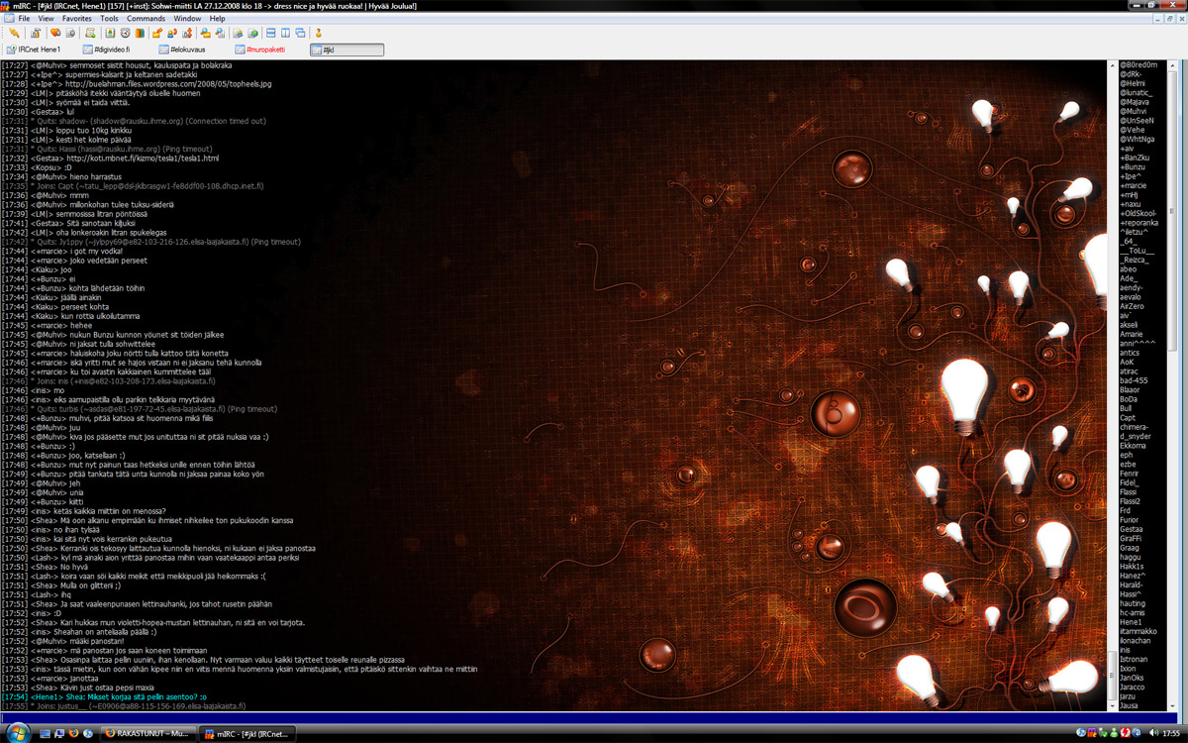Screen dimensions: 1188x743
Task: Click the chat message input field
Action: point(554,717)
